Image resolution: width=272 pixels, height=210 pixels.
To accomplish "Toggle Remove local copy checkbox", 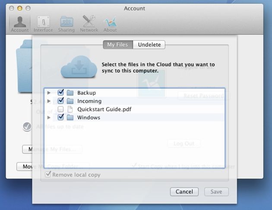I will pyautogui.click(x=48, y=174).
